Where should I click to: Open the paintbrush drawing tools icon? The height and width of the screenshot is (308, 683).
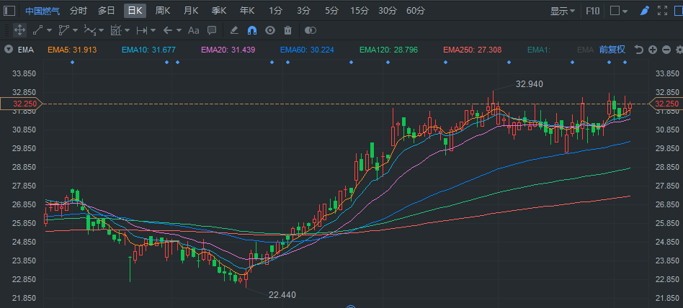pyautogui.click(x=646, y=11)
